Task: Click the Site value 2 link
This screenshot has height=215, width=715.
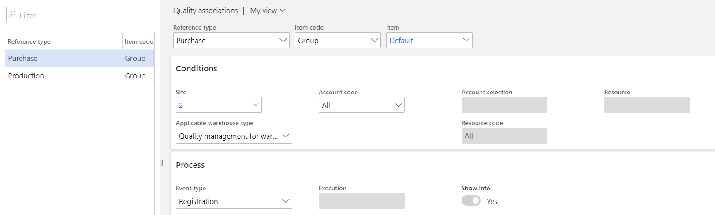Action: point(181,105)
